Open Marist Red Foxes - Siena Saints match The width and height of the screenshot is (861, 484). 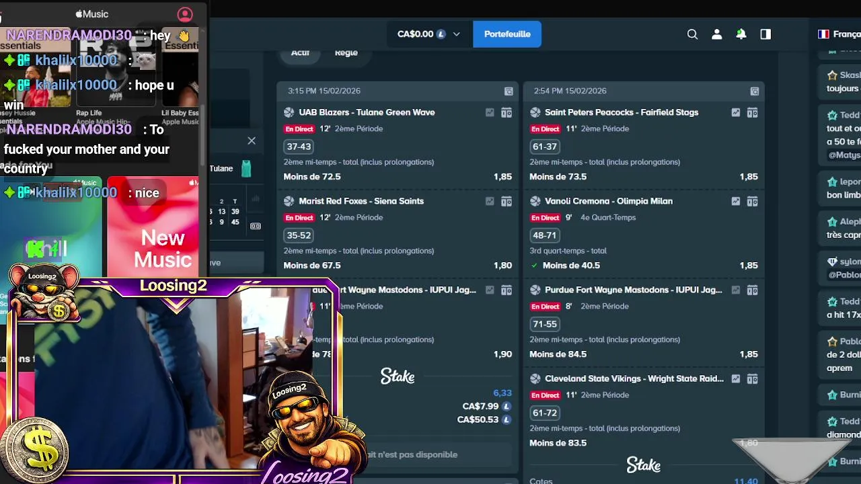(361, 201)
